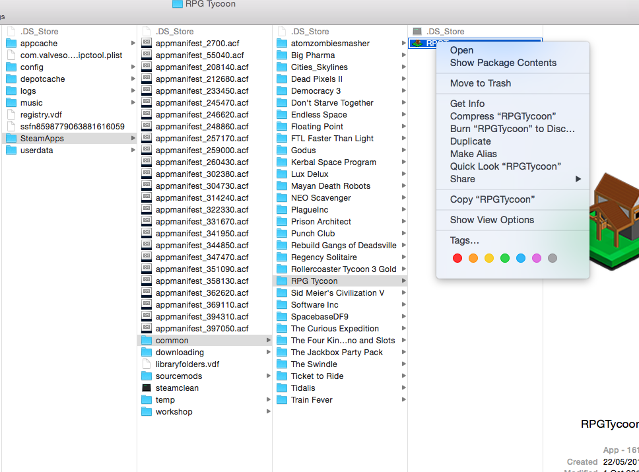Expand the Tidalis folder arrow
Viewport: 639px width, 472px height.
[x=403, y=388]
